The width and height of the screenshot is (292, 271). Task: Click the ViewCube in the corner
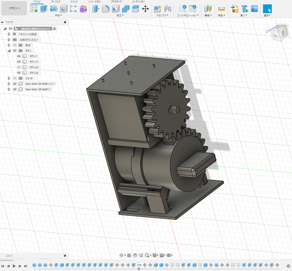278,33
